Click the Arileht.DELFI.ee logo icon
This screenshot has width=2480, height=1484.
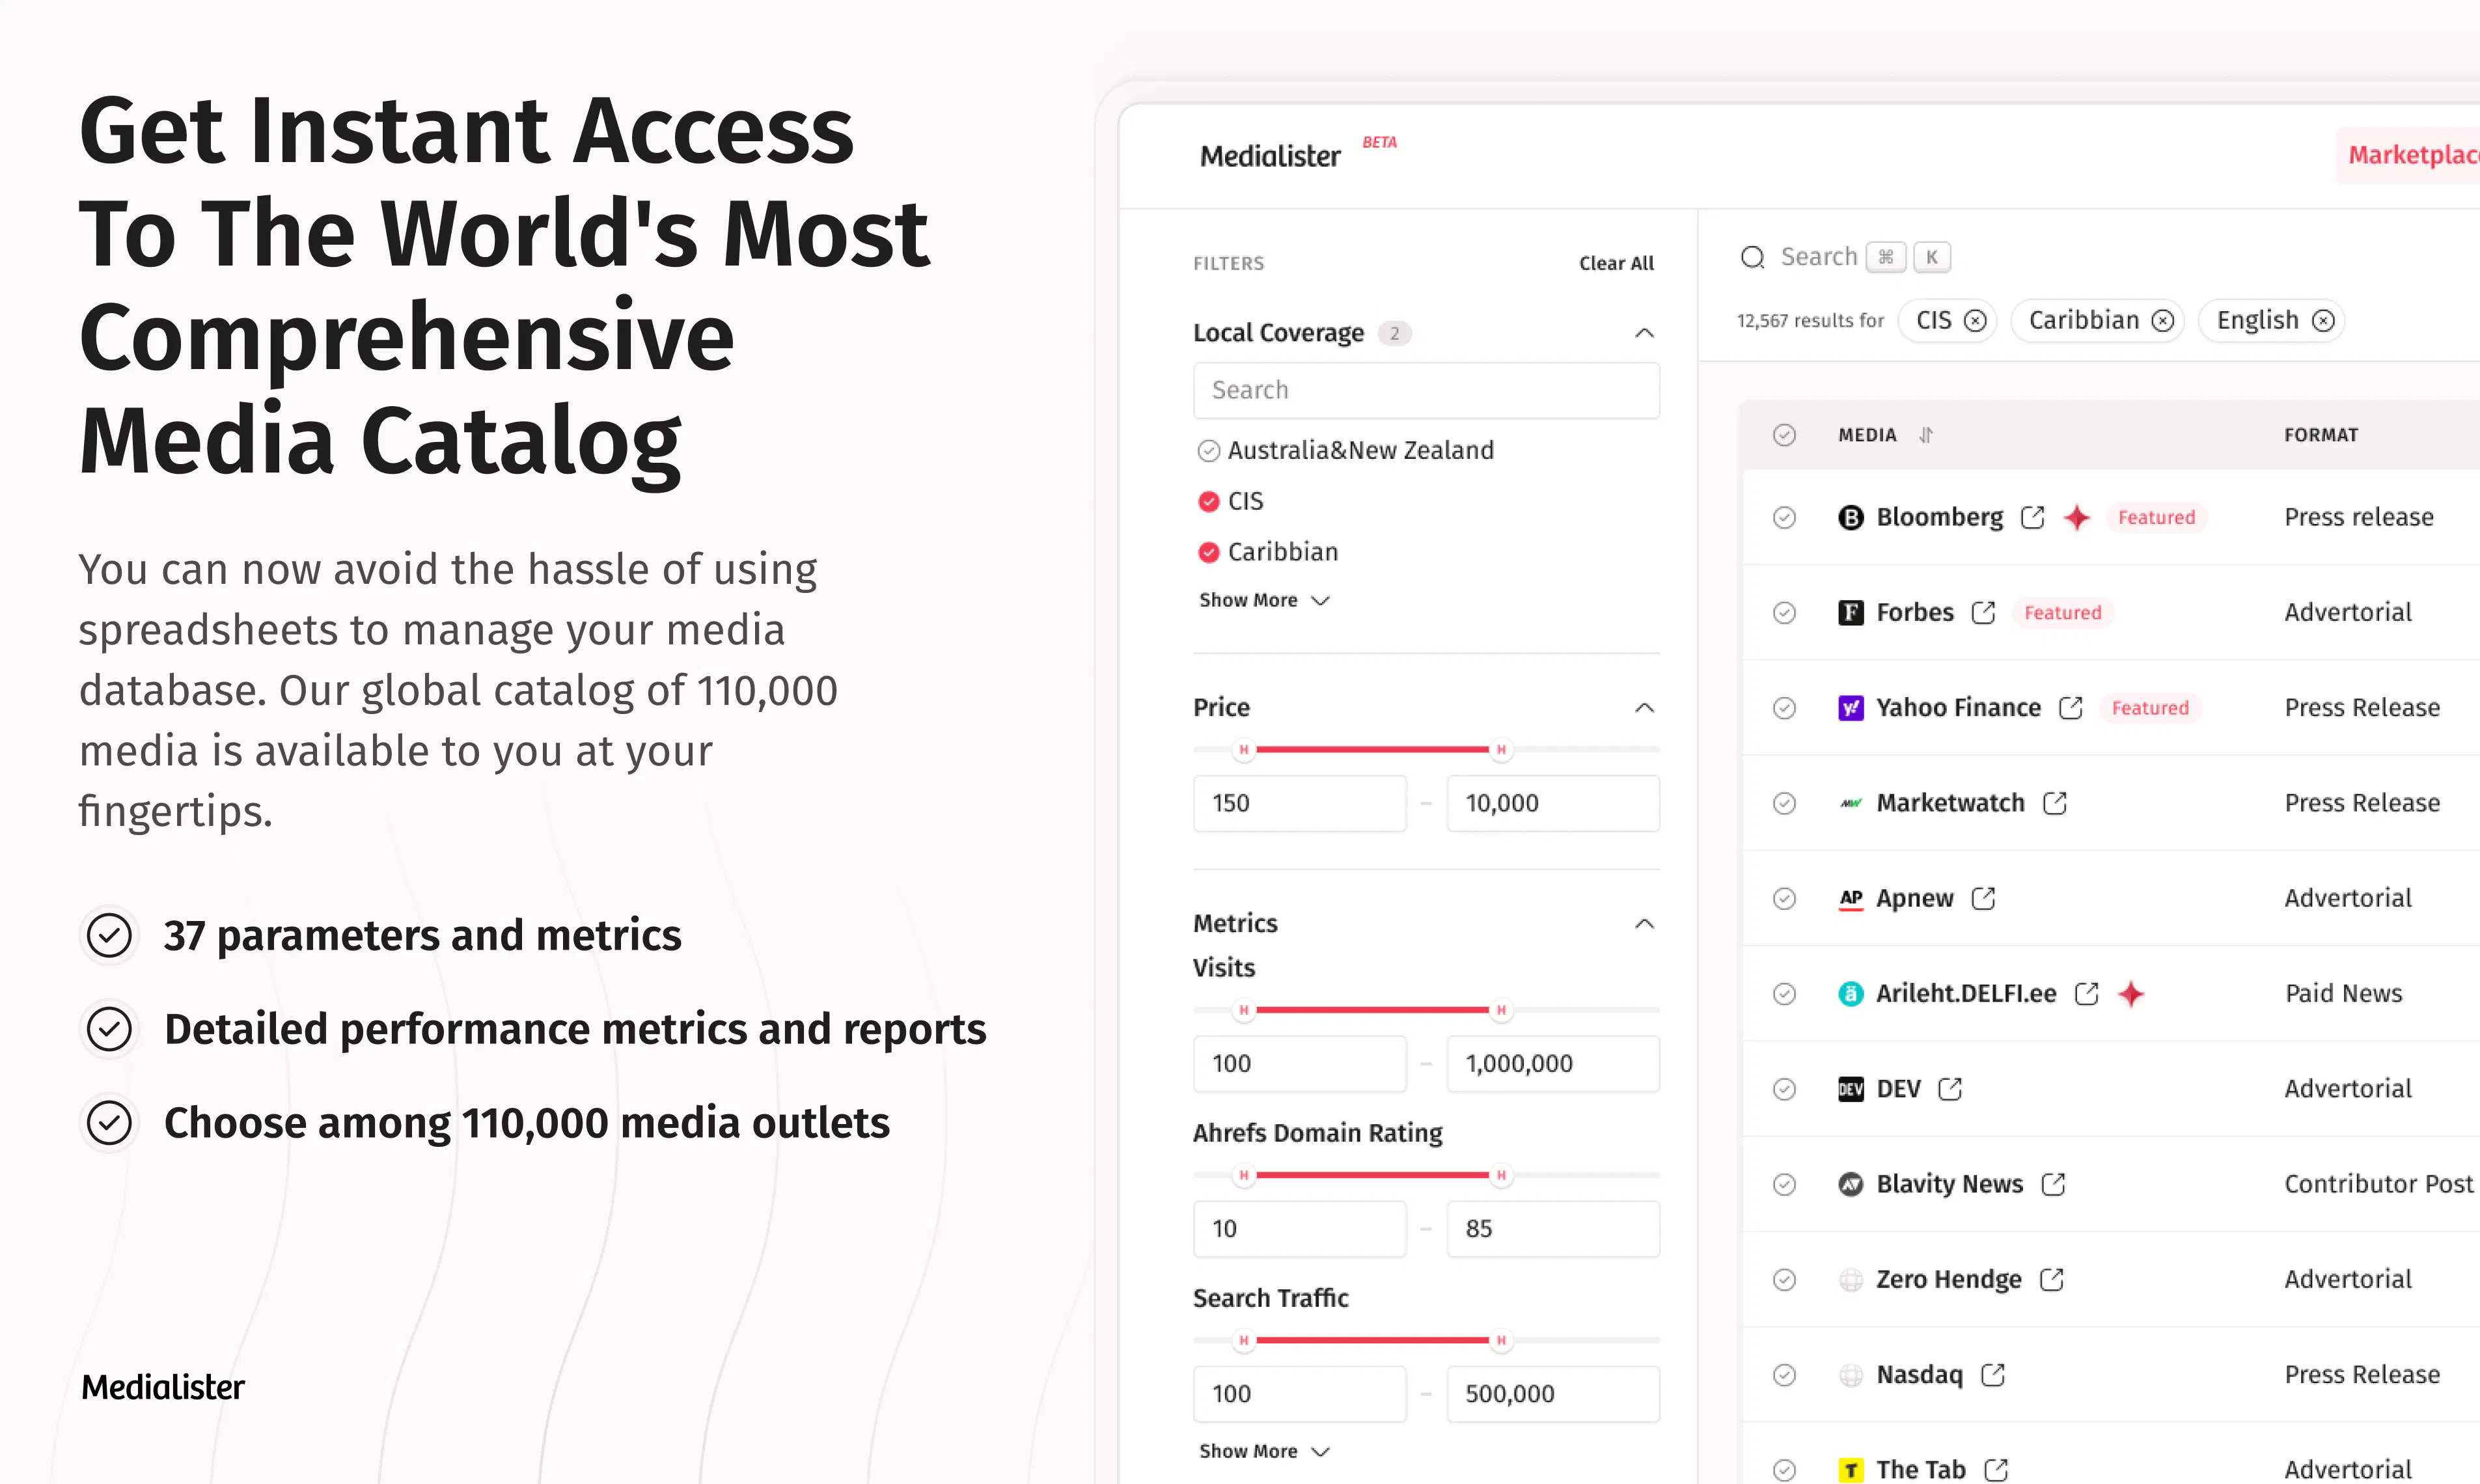1851,993
